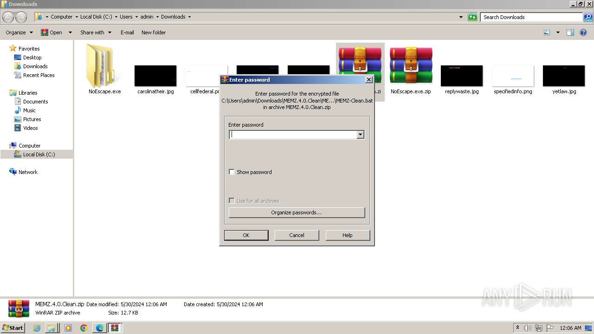Click the Enter password input field
Screen dimensions: 594x334
[293, 135]
